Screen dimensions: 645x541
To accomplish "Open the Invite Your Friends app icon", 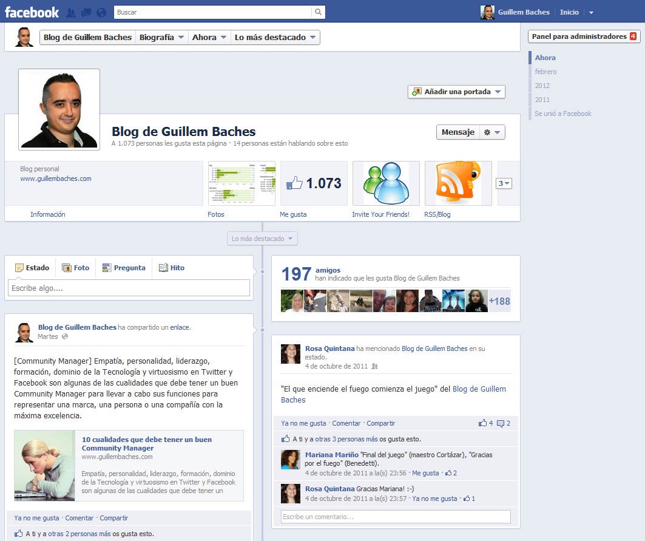I will pyautogui.click(x=386, y=183).
